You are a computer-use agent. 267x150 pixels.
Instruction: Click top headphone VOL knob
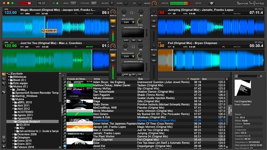[x=124, y=12]
